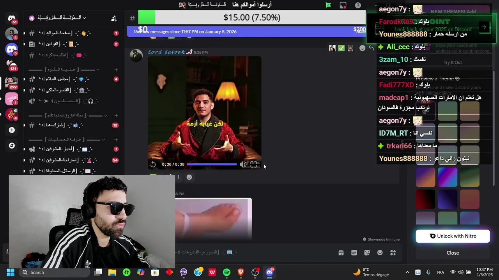499x280 pixels.
Task: Open Brave browser from taskbar
Action: (241, 272)
